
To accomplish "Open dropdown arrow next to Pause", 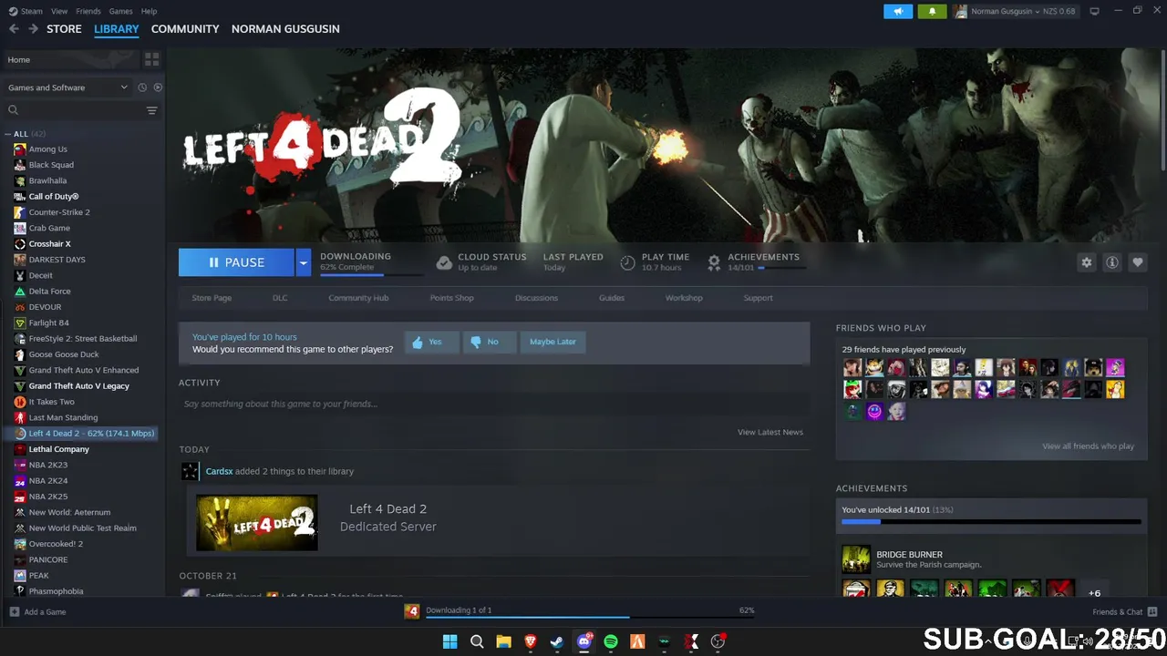I will (x=303, y=262).
